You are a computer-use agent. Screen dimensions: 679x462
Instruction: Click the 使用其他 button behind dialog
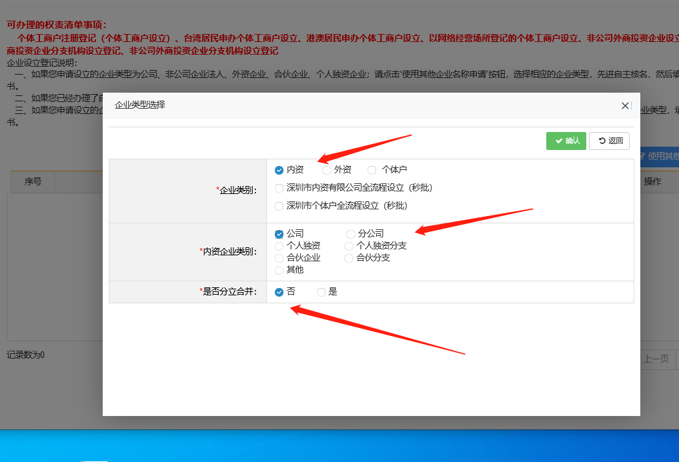660,156
